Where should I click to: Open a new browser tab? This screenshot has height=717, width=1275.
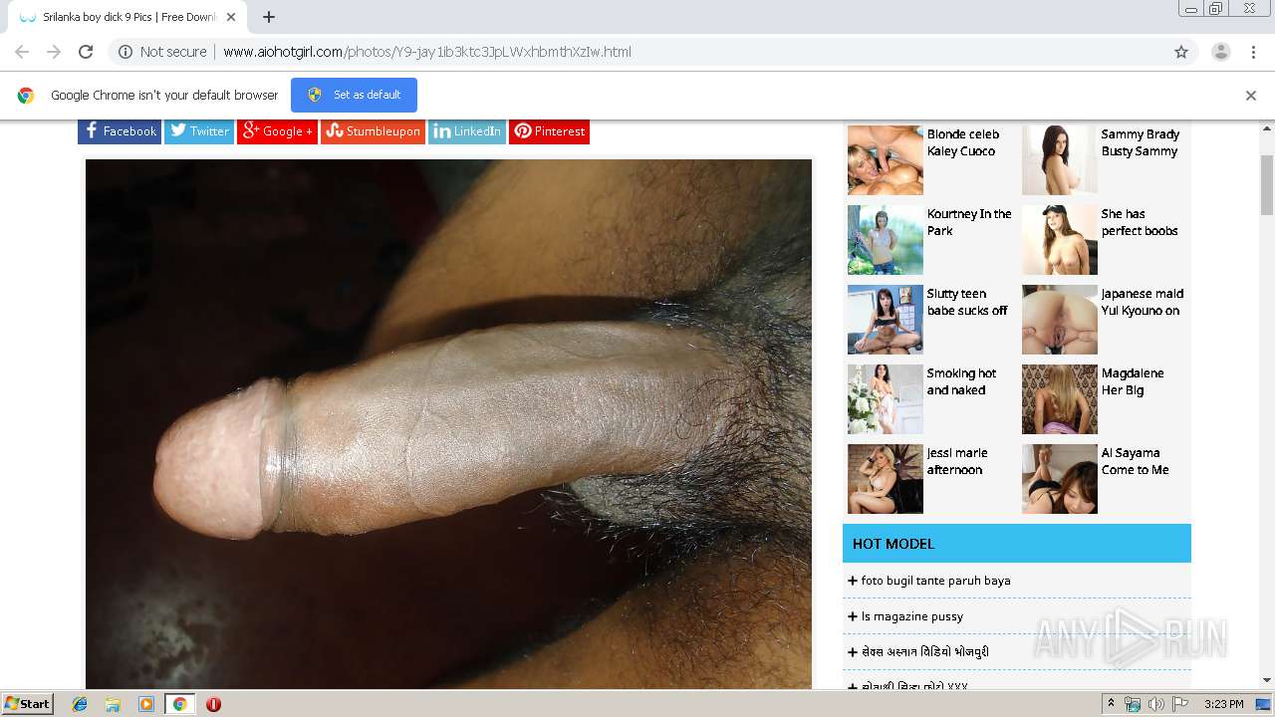[269, 17]
